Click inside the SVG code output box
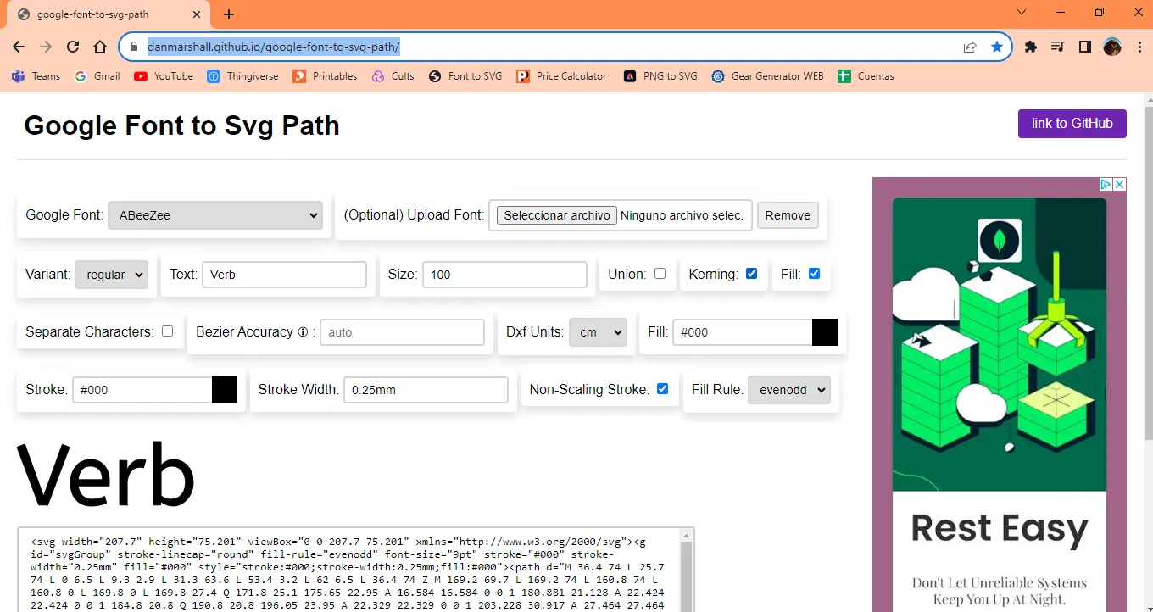 tap(348, 570)
